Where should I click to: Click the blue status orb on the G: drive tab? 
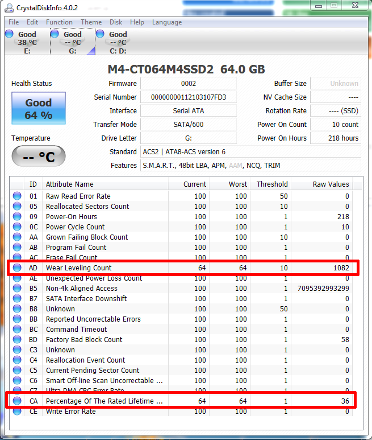55,34
